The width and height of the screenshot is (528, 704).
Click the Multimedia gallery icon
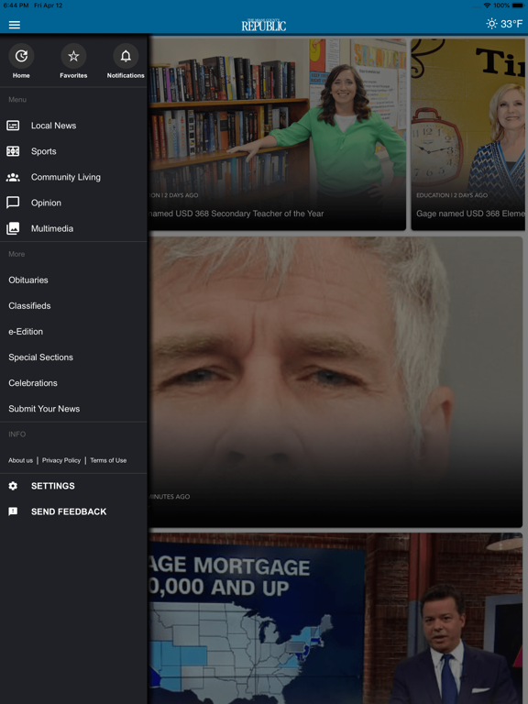[13, 228]
